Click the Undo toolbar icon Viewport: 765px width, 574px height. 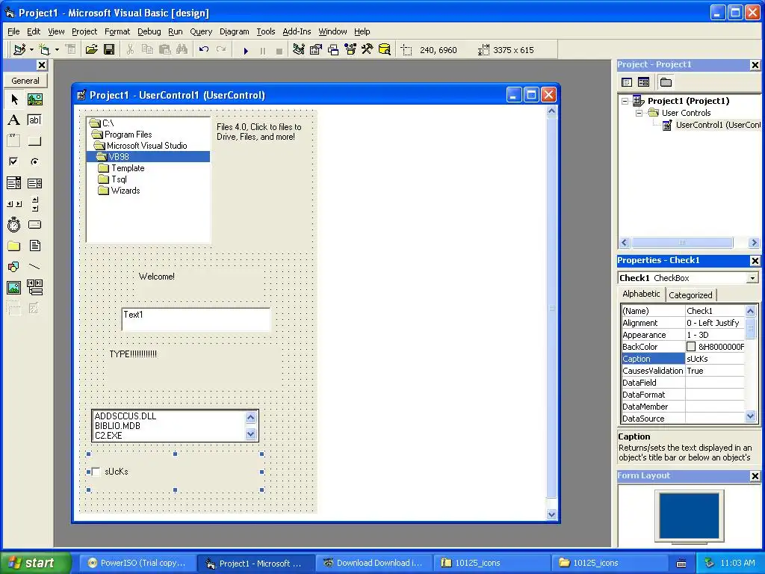(x=204, y=50)
